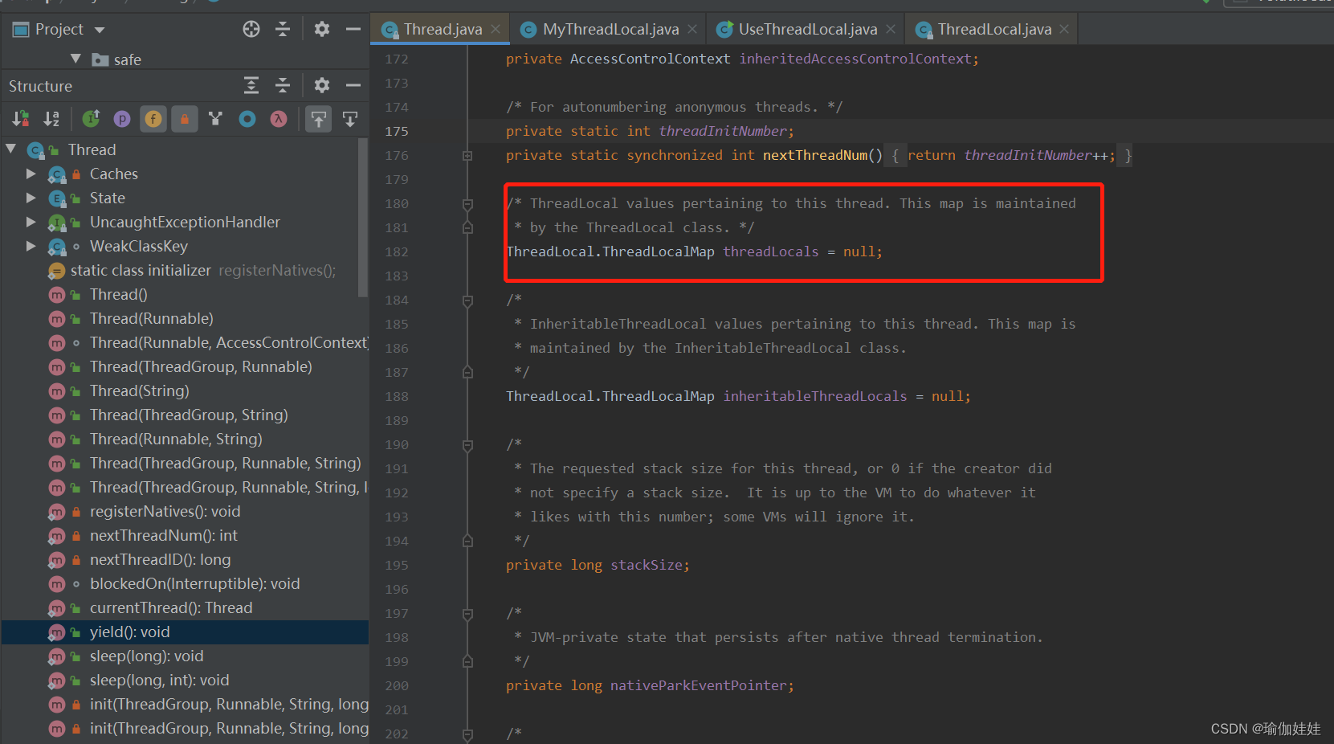Close the ThreadLocal.java tab
The image size is (1334, 744).
coord(1064,28)
